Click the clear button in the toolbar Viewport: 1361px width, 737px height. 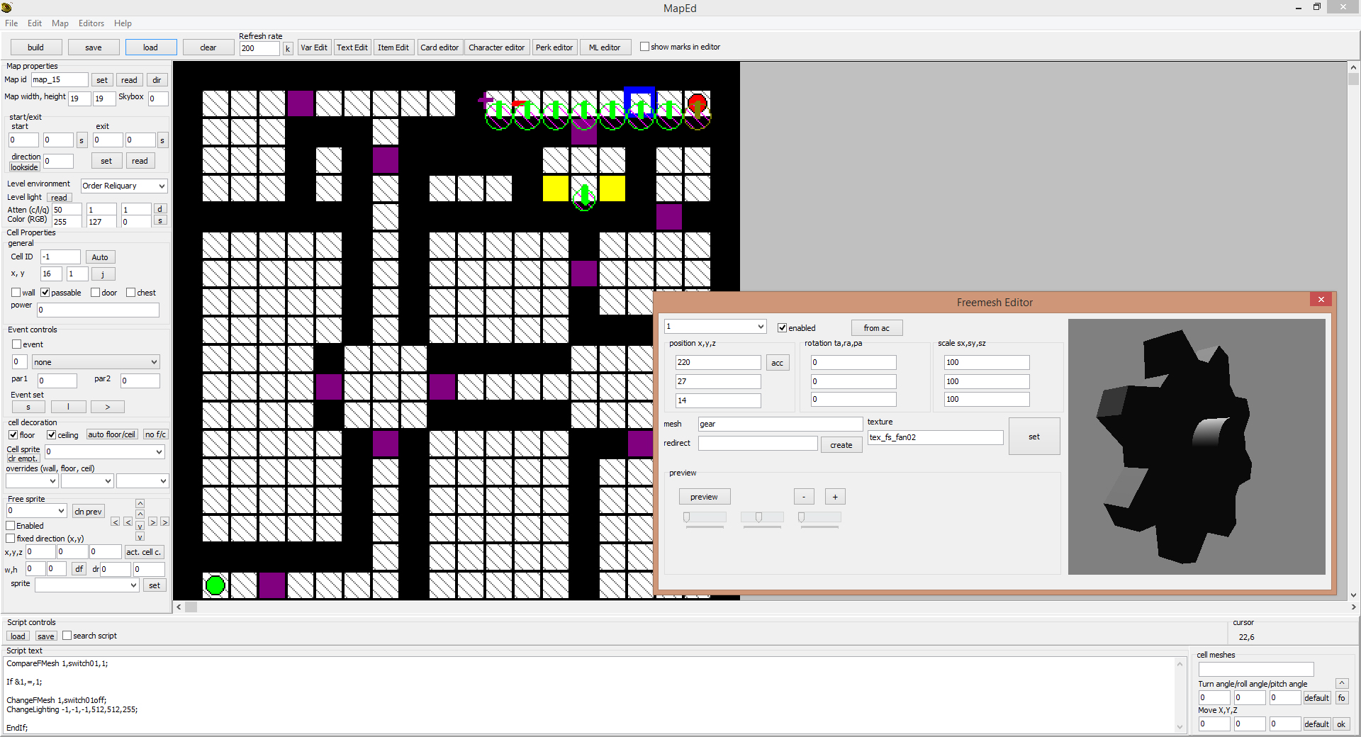tap(208, 47)
